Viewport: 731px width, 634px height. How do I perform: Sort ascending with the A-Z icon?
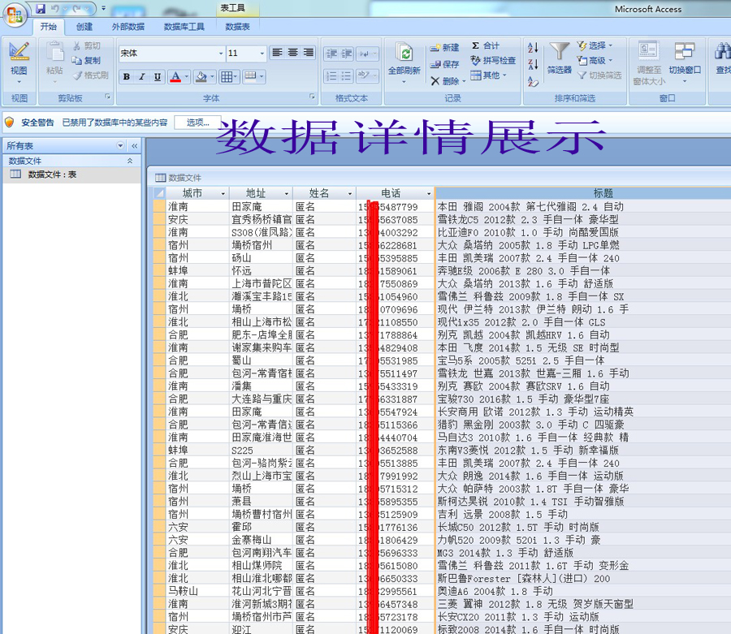[x=533, y=48]
